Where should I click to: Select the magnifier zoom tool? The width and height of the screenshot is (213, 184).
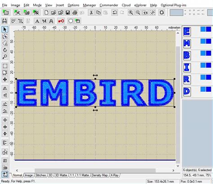click(x=5, y=57)
